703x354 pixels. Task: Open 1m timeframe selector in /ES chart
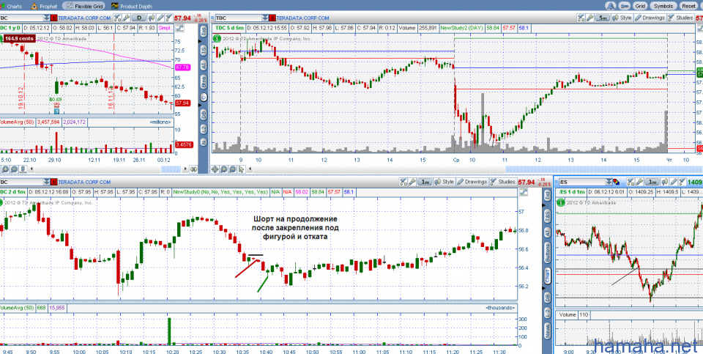point(652,182)
